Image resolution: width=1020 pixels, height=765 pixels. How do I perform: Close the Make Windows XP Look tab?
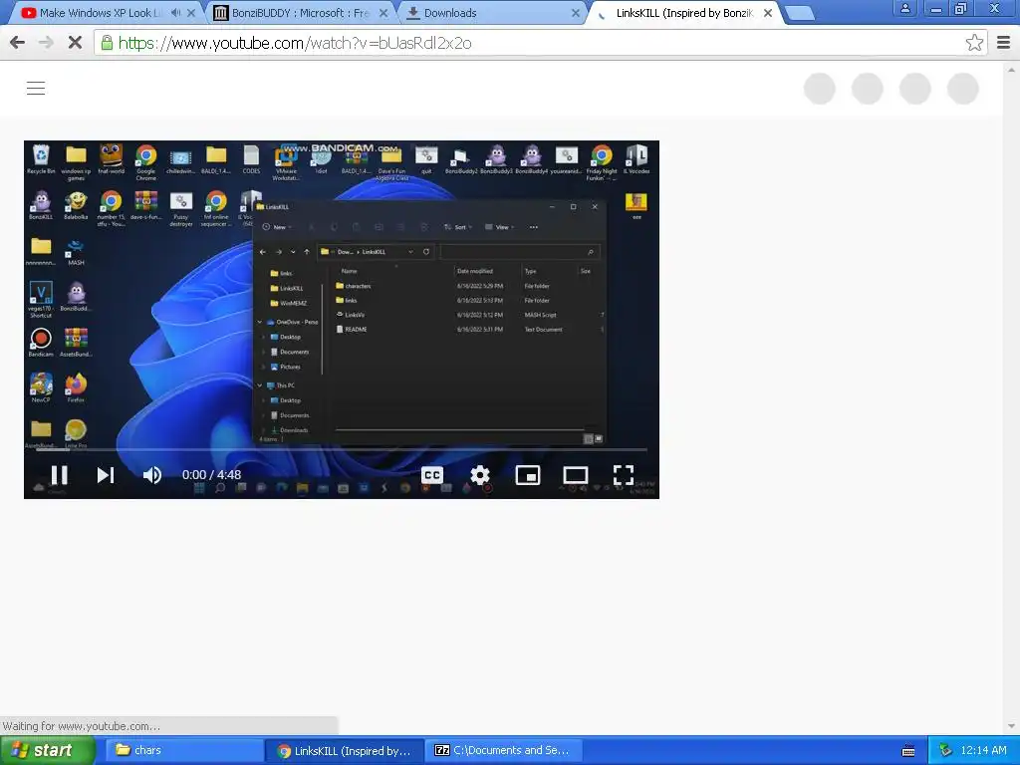192,12
